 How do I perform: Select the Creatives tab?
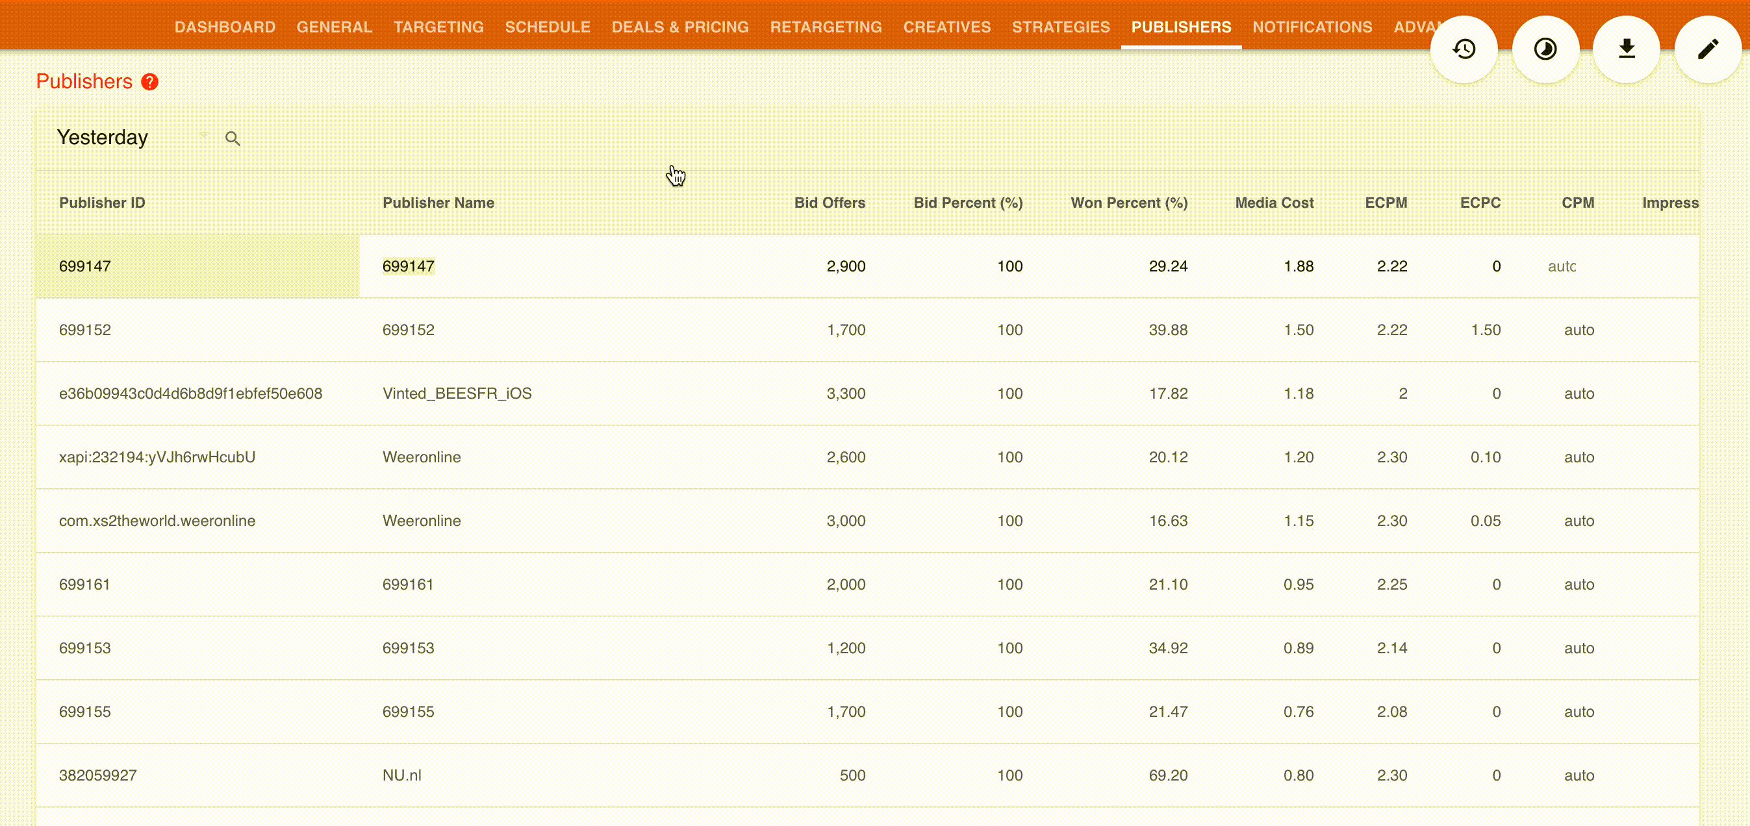pyautogui.click(x=946, y=27)
